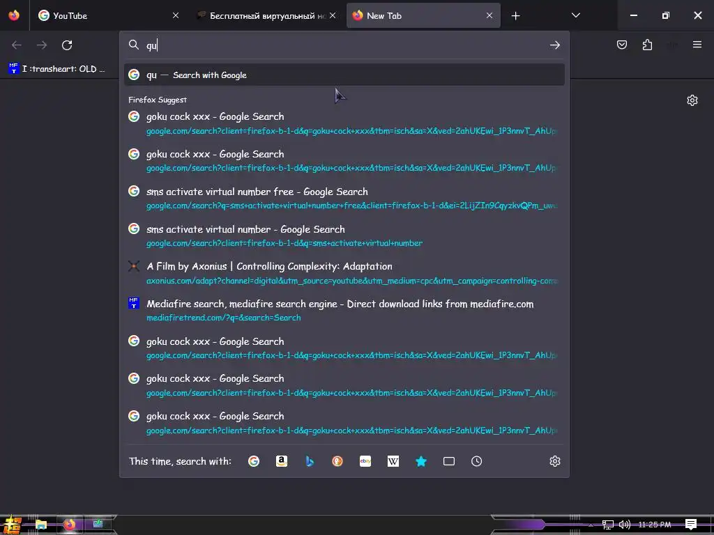The height and width of the screenshot is (535, 714).
Task: Open the third pinned taskbar app
Action: [98, 524]
